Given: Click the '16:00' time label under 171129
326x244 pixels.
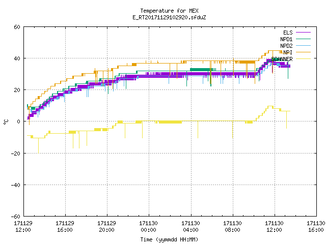Looking at the screenshot, I should pyautogui.click(x=65, y=230).
